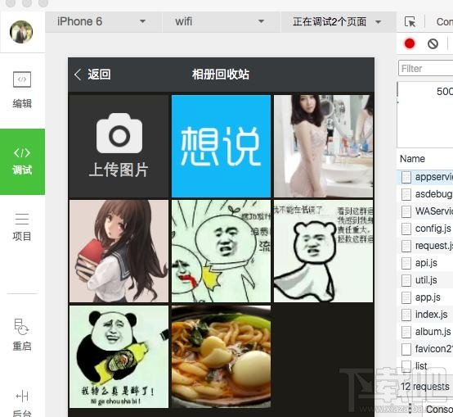Click the Name column header
This screenshot has height=417, width=453.
click(x=412, y=159)
